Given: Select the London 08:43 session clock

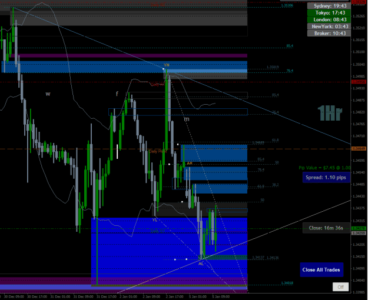Looking at the screenshot, I should click(x=329, y=19).
